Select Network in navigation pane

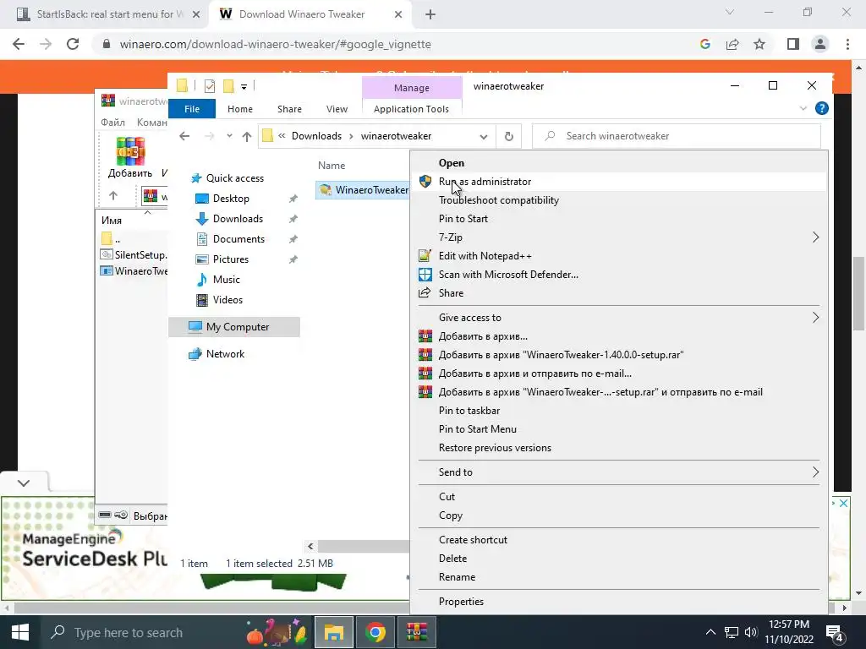(x=225, y=354)
